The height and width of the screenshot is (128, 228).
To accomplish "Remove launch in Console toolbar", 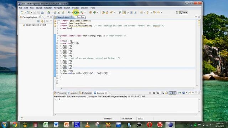I will pyautogui.click(x=154, y=93).
